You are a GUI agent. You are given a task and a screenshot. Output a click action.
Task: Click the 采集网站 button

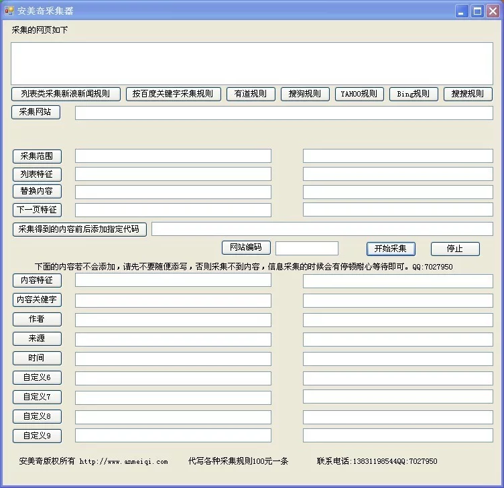pos(36,112)
